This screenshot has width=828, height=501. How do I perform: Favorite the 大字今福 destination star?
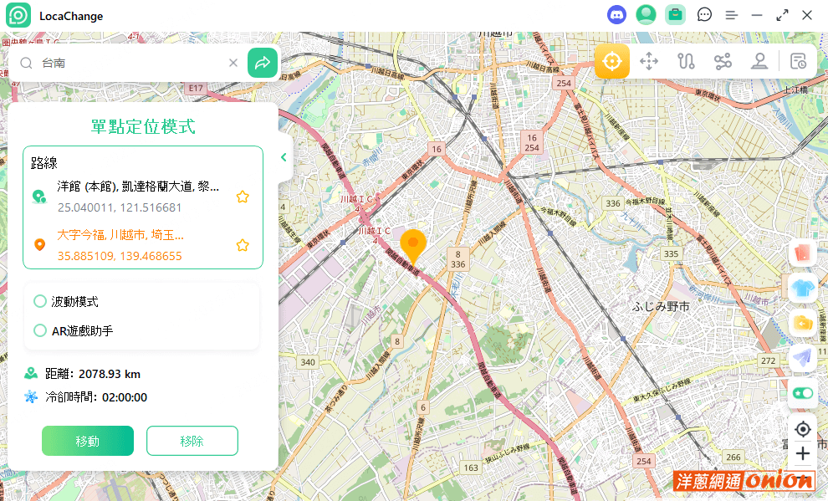(x=243, y=245)
